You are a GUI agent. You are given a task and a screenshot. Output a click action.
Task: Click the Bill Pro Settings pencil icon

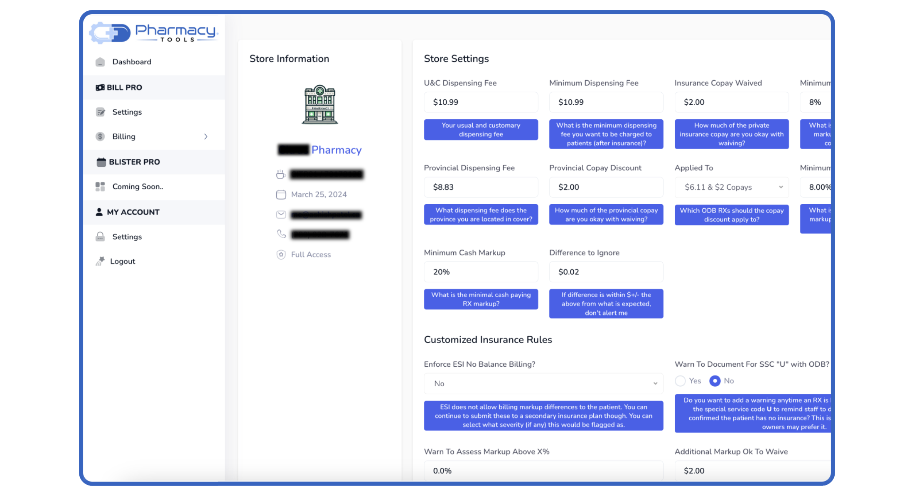coord(100,112)
